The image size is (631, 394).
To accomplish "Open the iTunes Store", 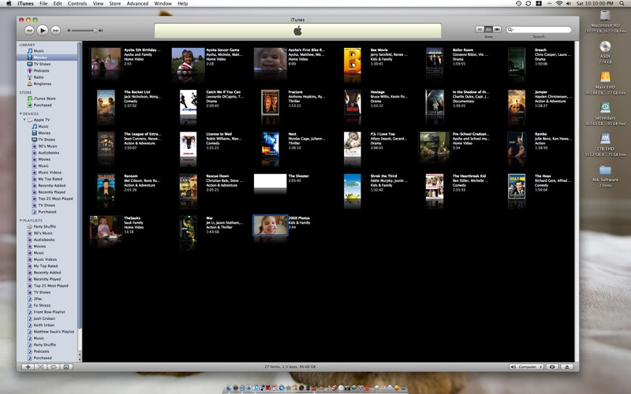I will (44, 98).
